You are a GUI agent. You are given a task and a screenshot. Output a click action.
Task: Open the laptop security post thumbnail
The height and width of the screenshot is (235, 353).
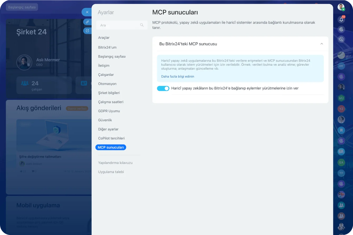point(54,135)
